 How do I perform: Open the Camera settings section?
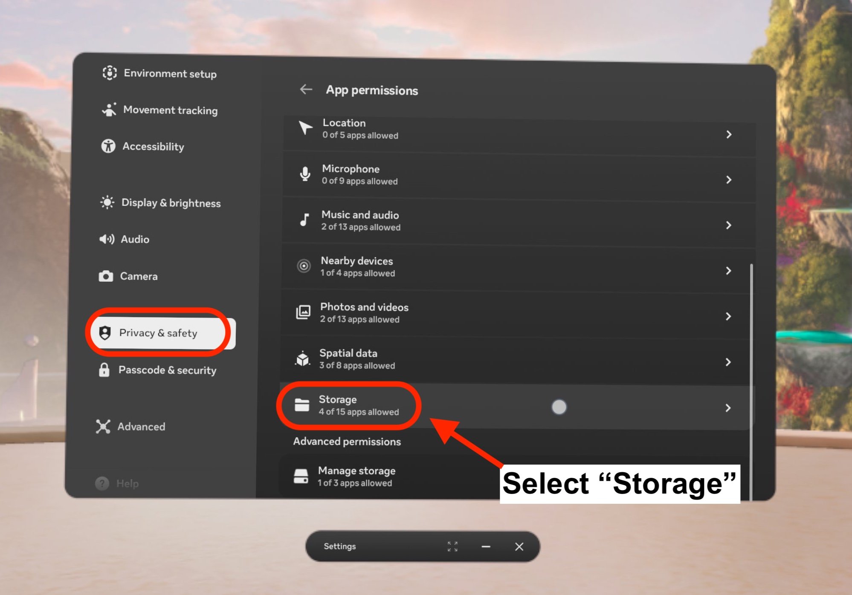128,276
